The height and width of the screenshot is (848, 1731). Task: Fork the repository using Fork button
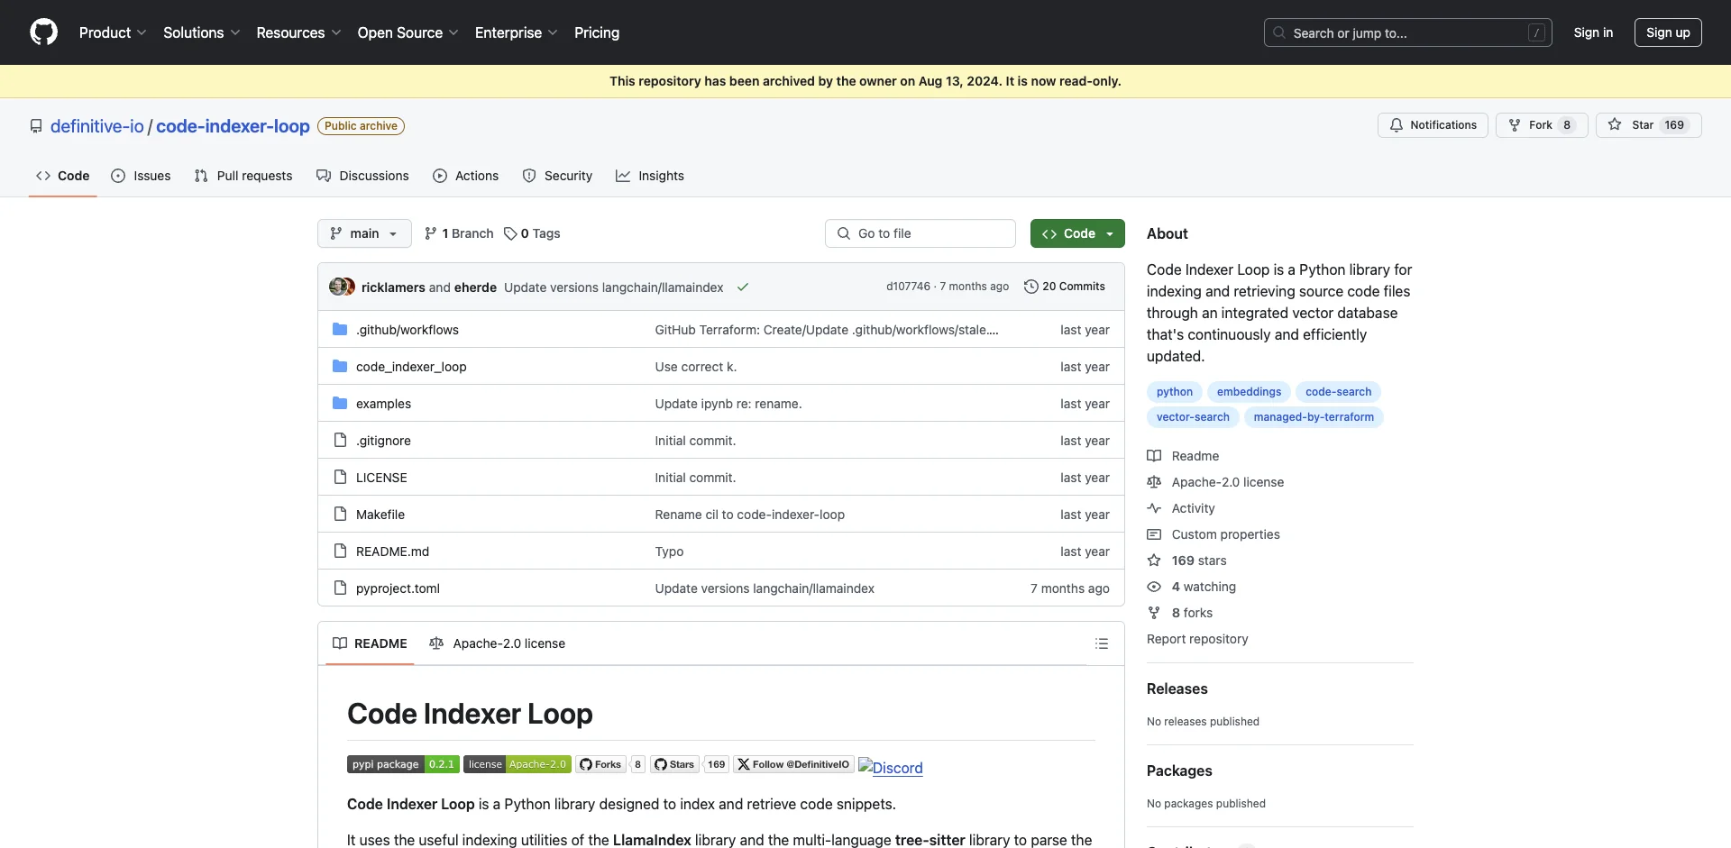[x=1541, y=125]
